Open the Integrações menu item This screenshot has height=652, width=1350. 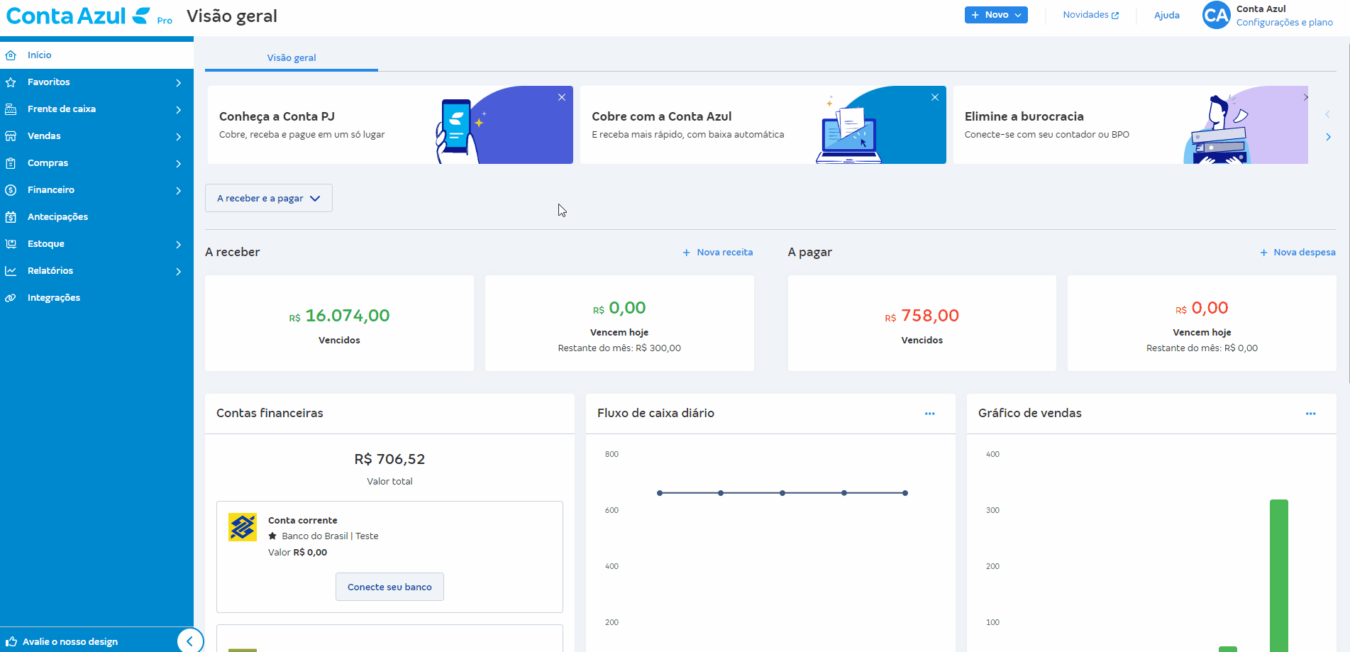point(96,298)
